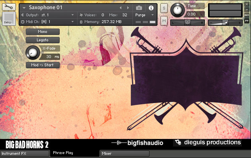Click the Memory chip icon
This screenshot has height=158, width=251.
coord(81,22)
